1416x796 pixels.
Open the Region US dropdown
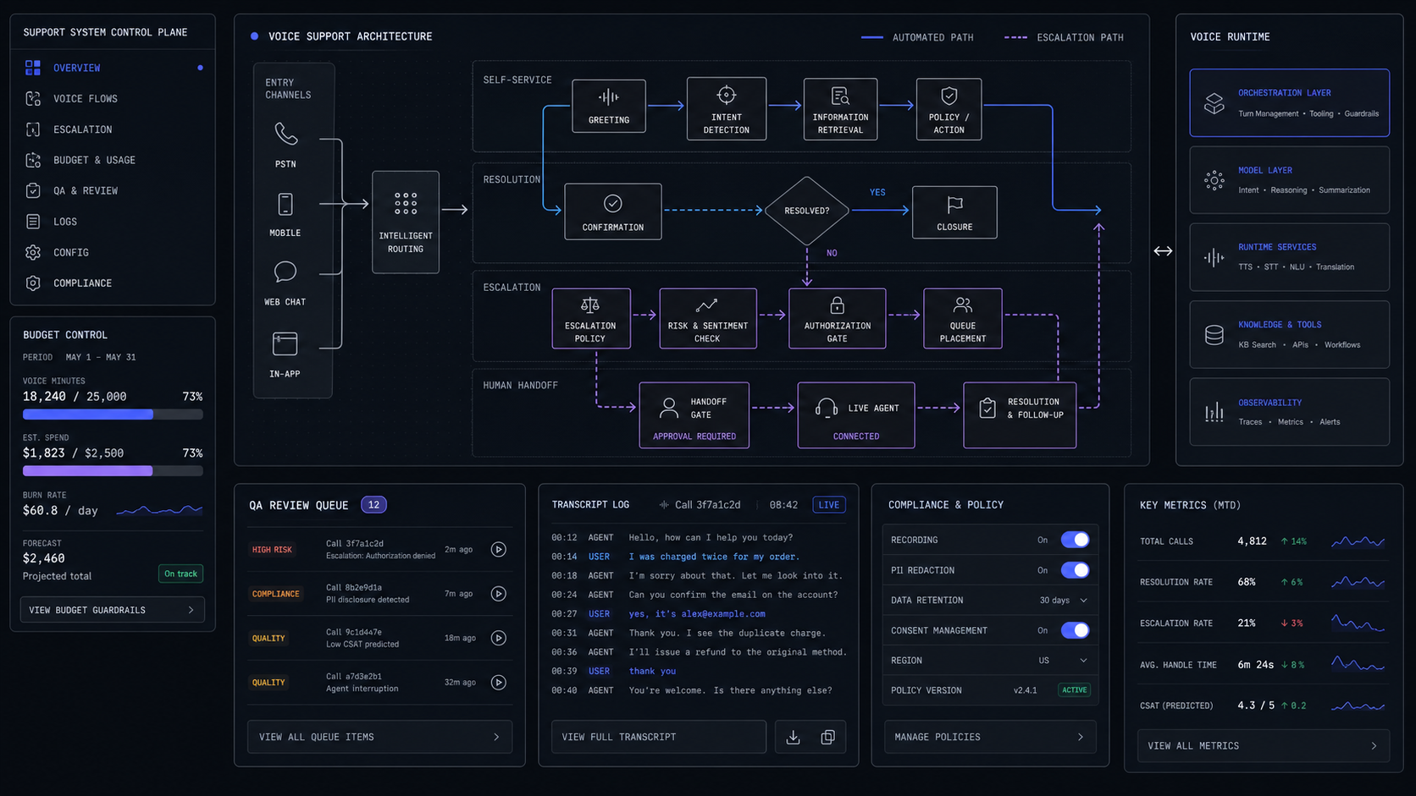[x=1064, y=661]
